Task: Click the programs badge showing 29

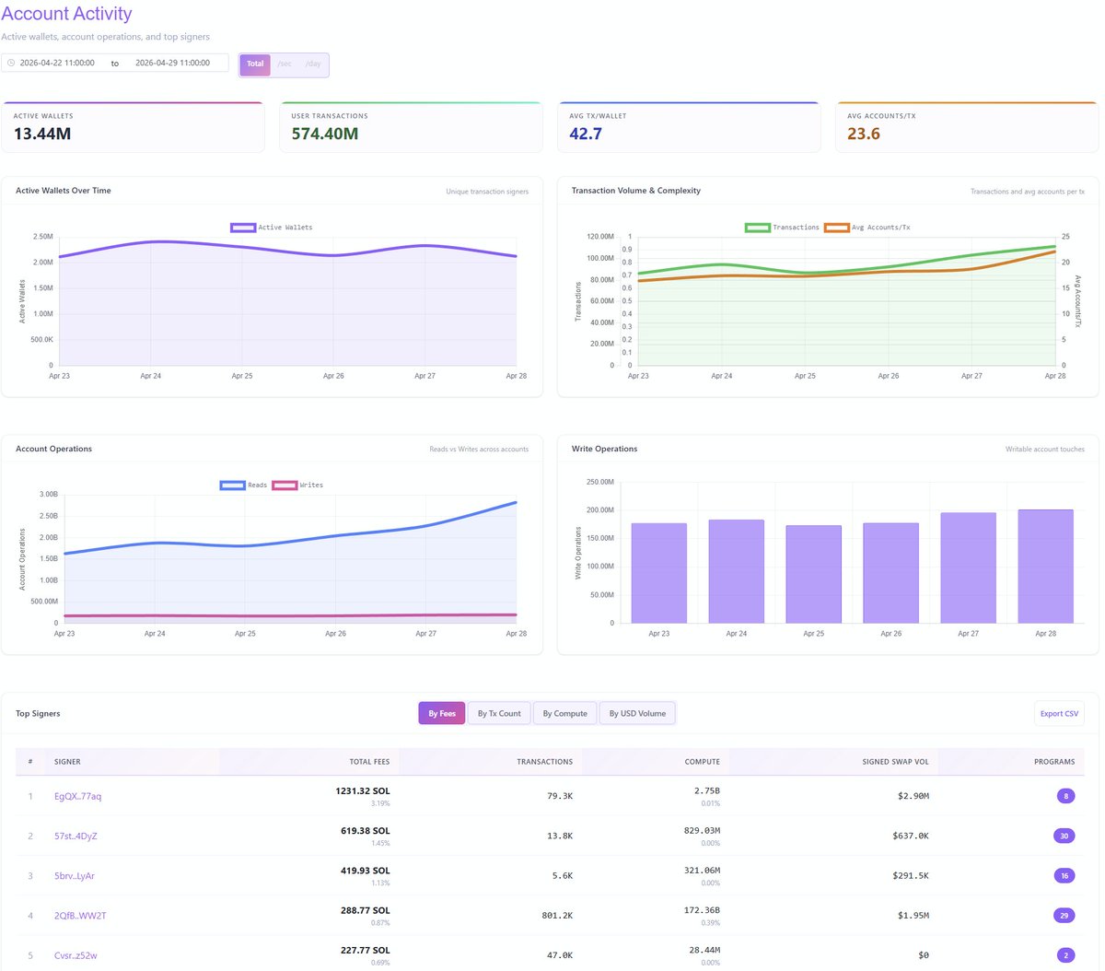Action: tap(1064, 916)
